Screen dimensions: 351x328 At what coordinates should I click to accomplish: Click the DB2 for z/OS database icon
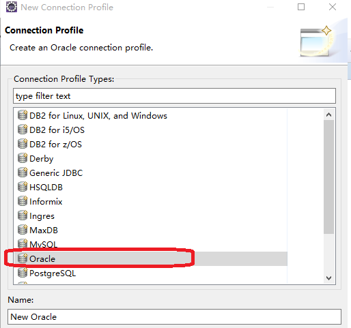pos(23,144)
